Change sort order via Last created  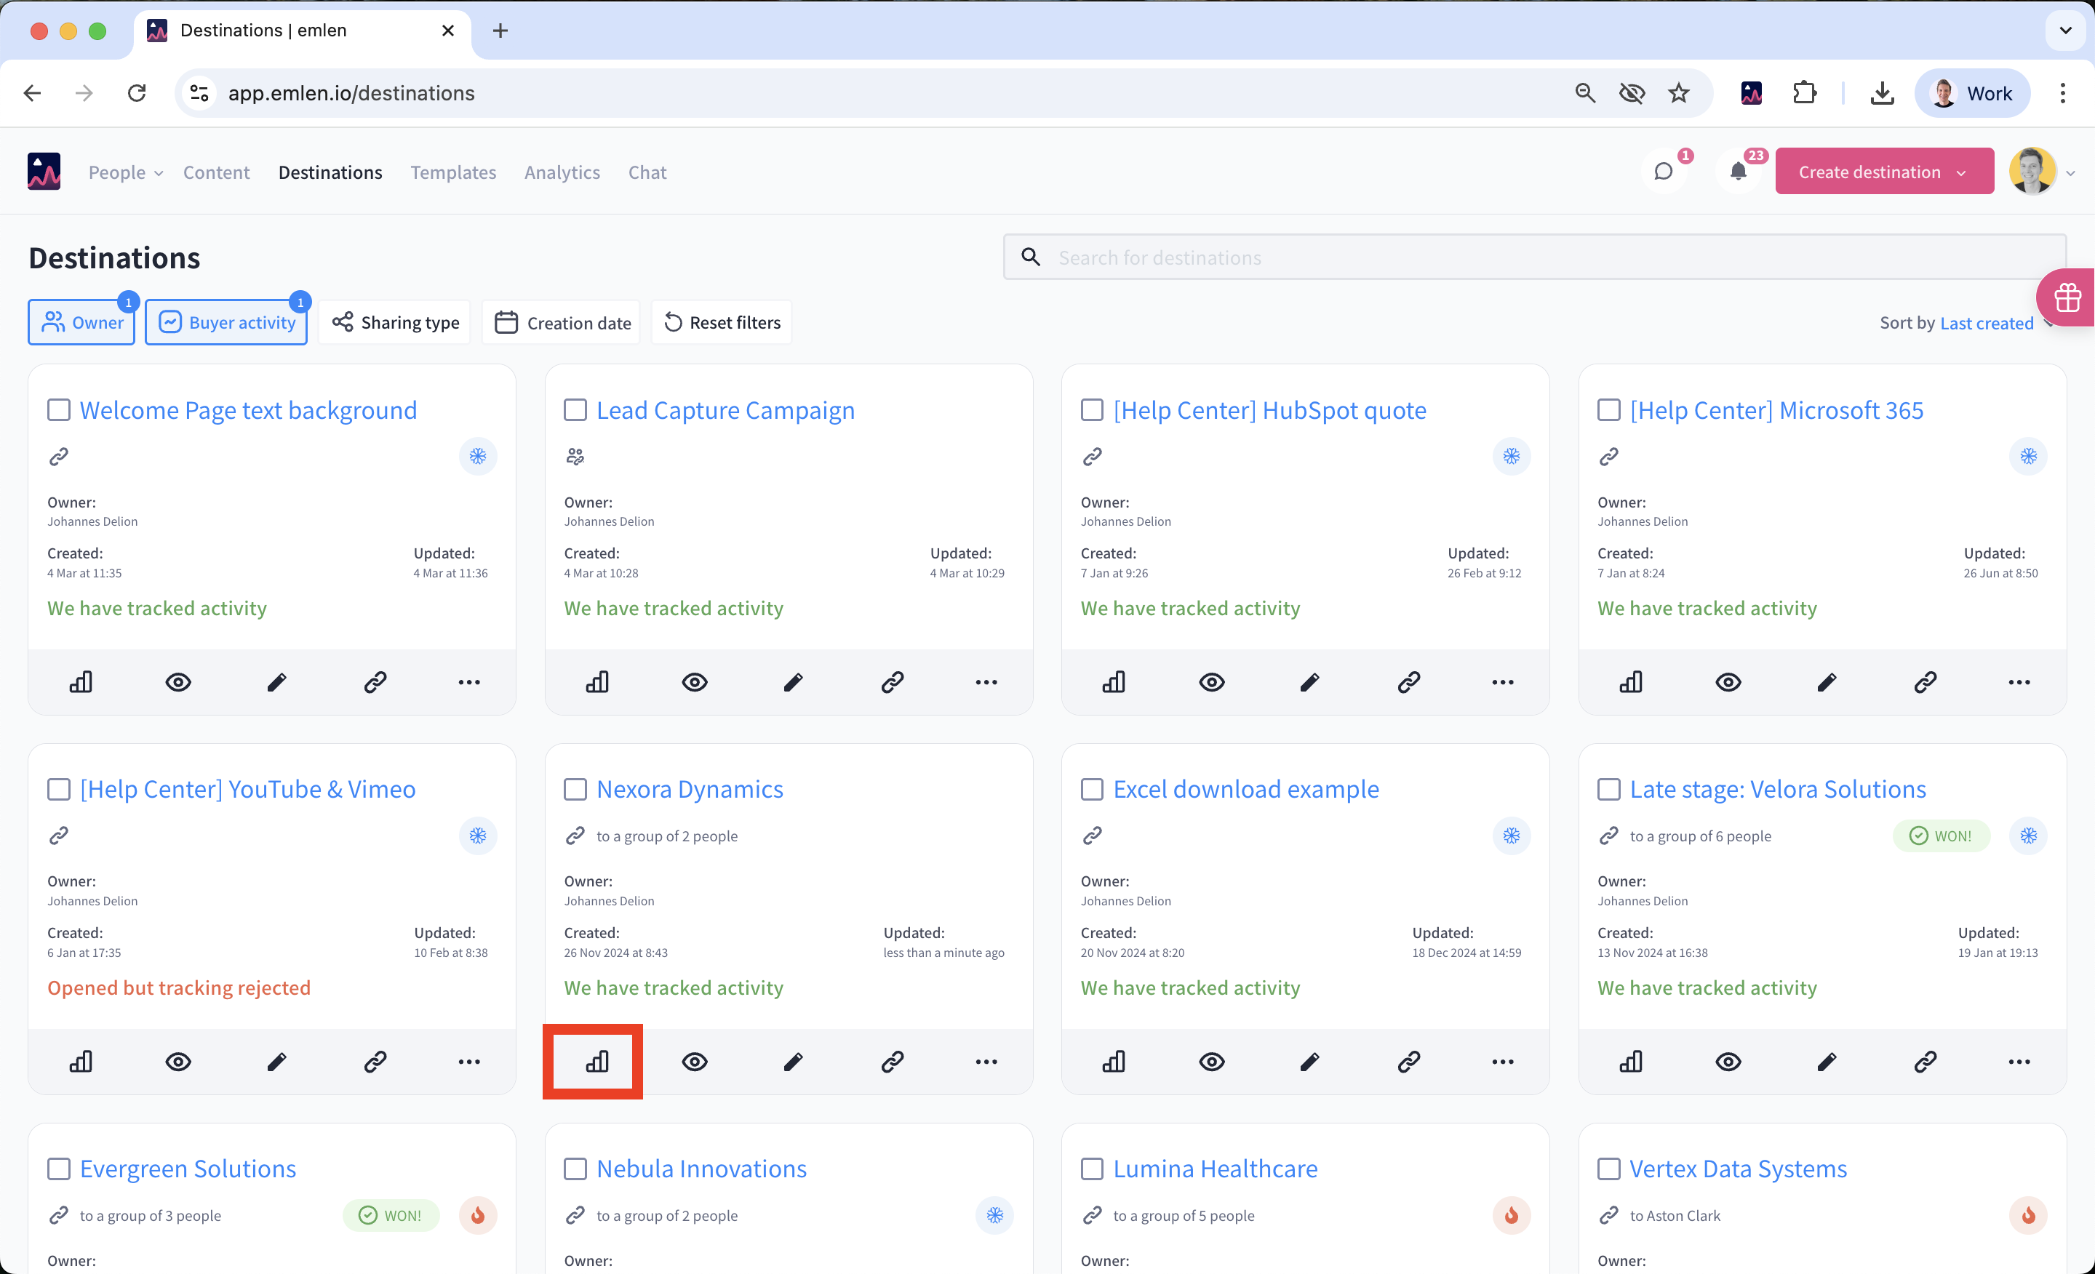pyautogui.click(x=1986, y=323)
